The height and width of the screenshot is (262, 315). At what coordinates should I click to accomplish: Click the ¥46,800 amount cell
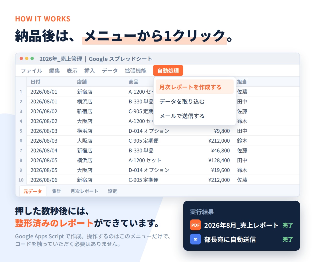(220, 150)
